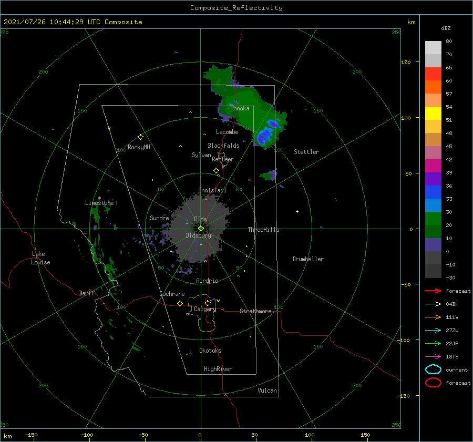The image size is (473, 442).
Task: Click the dBZ label above the color scale
Action: pyautogui.click(x=446, y=28)
